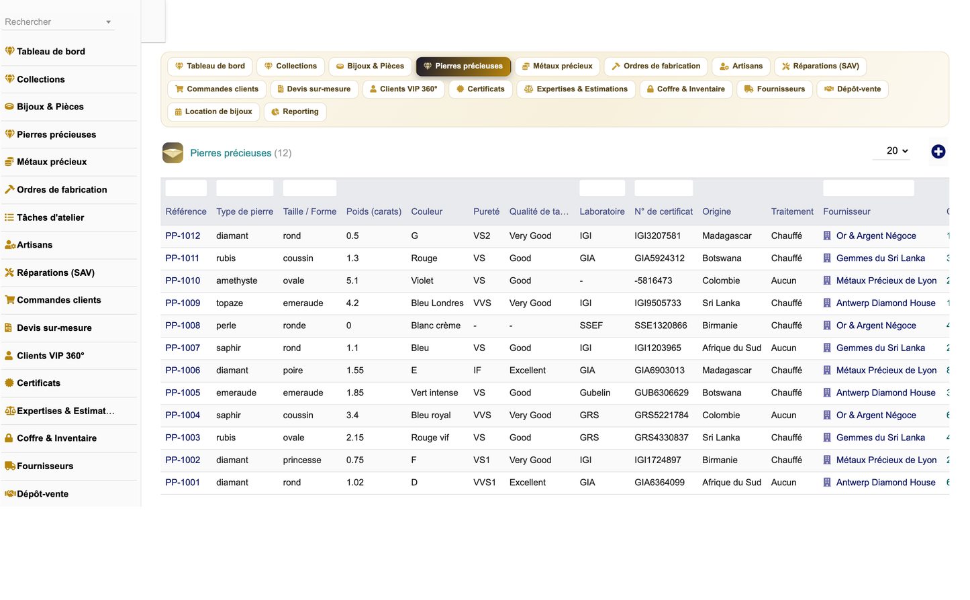
Task: Click the Vert intense color cell
Action: point(434,393)
